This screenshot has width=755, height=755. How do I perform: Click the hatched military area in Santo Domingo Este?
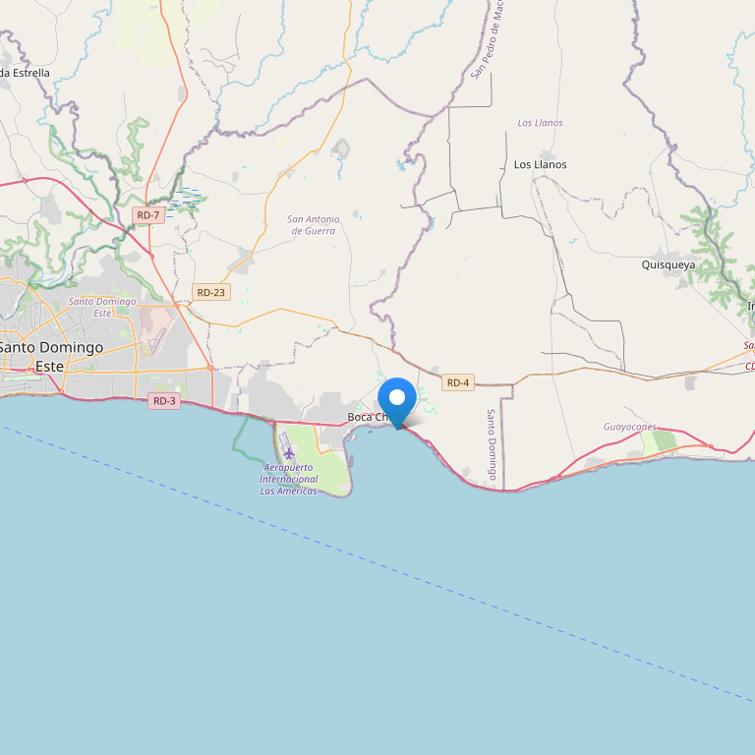point(156,331)
